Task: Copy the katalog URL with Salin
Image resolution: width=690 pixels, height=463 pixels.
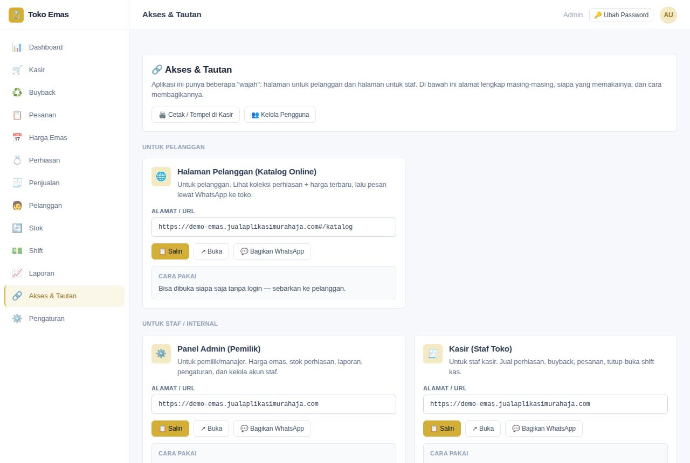Action: click(170, 251)
